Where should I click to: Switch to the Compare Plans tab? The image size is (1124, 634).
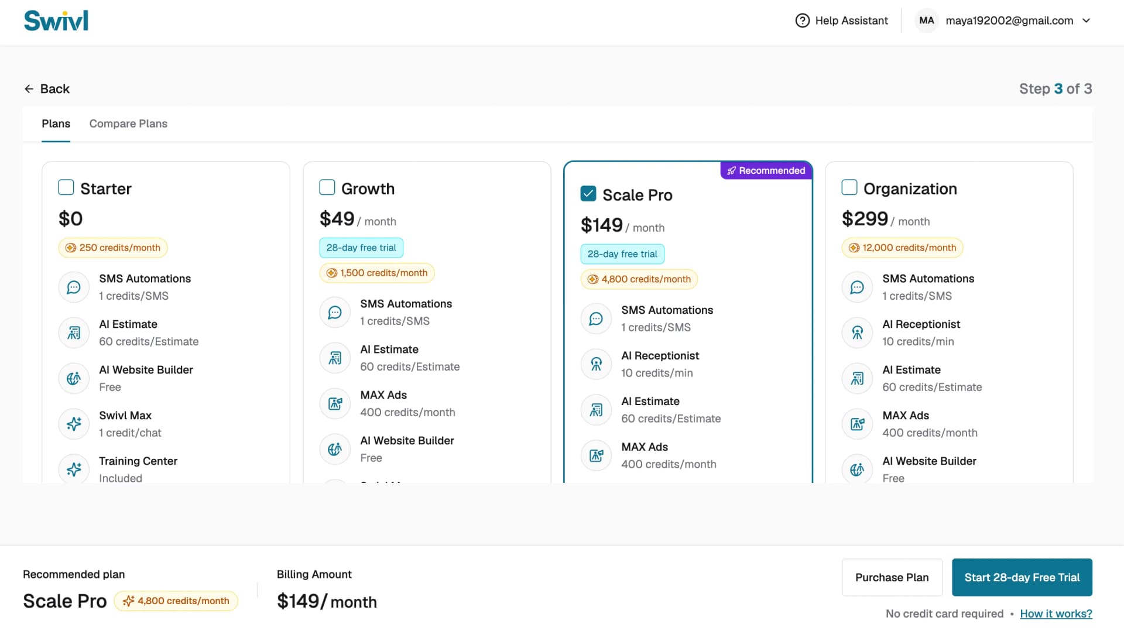(128, 124)
